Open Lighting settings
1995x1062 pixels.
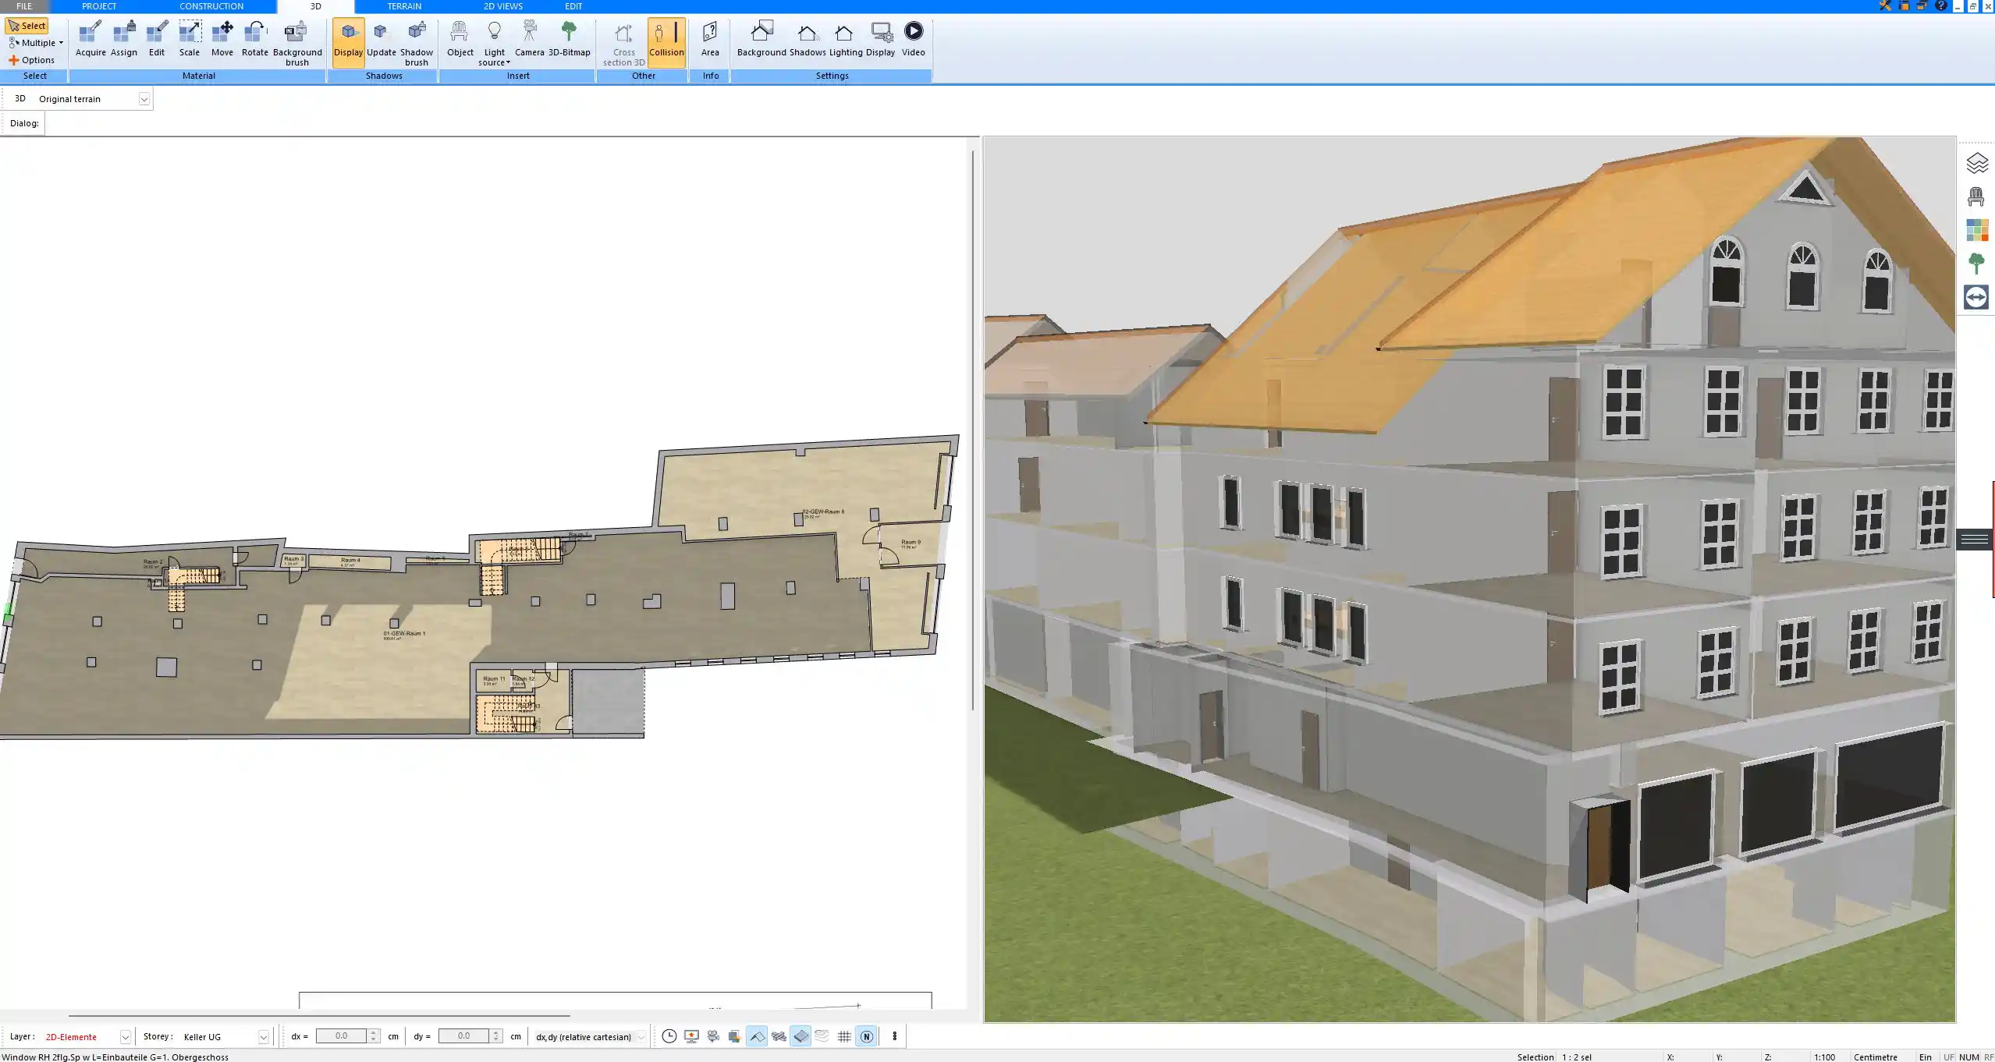coord(846,40)
